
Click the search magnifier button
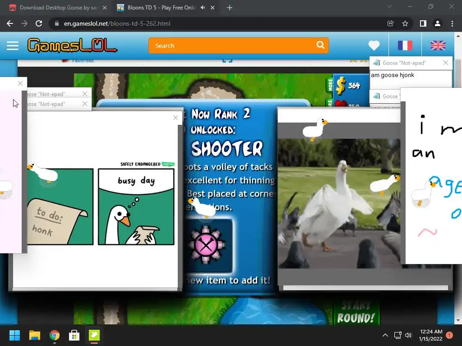[320, 45]
